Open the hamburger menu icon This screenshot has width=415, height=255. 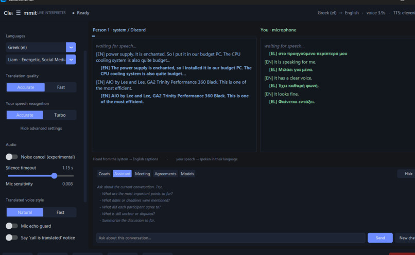click(18, 13)
